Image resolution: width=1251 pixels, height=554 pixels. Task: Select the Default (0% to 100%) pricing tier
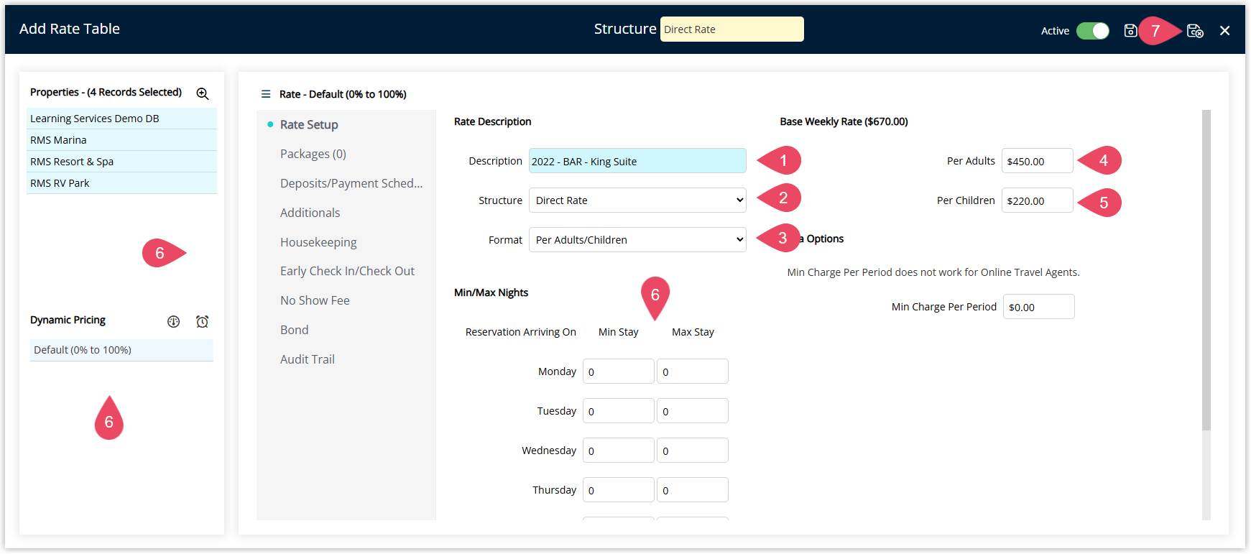pos(121,350)
